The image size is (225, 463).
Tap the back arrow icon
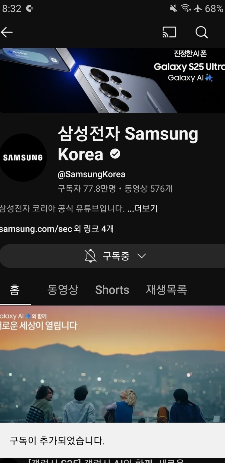click(x=7, y=32)
